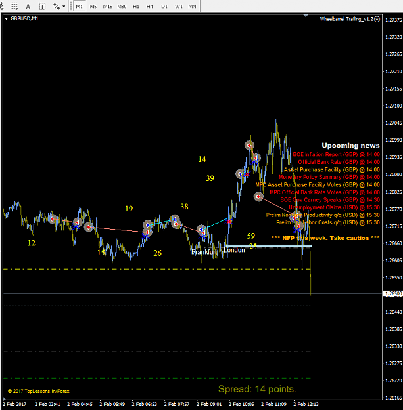Select Official Bank Rate (GBP) news line
403x410 pixels.
click(x=339, y=162)
